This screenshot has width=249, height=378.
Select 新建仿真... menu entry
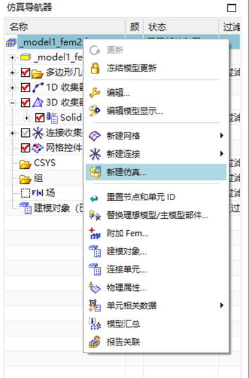[x=156, y=172]
